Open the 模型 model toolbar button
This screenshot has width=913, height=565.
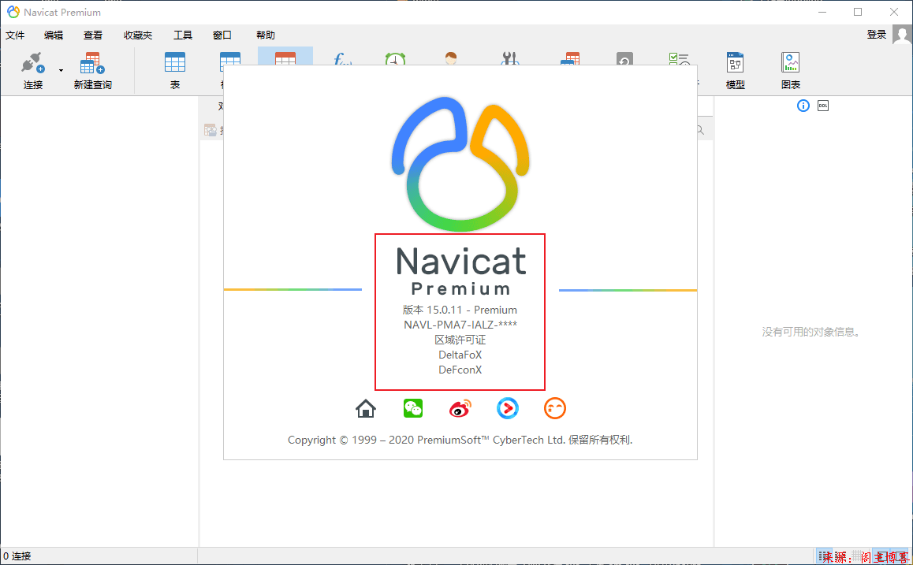point(736,71)
